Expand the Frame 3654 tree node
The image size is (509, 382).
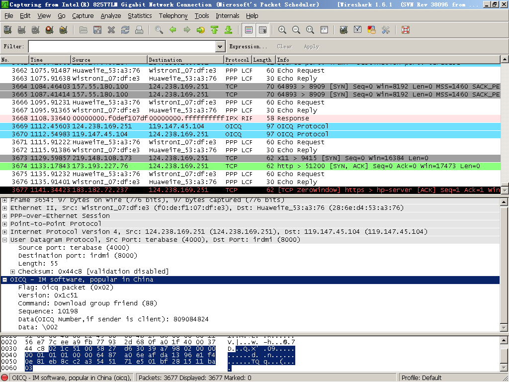tap(5, 200)
